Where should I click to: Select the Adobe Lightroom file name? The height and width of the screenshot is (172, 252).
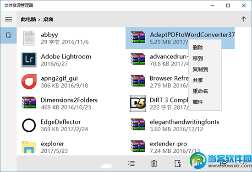pyautogui.click(x=66, y=56)
